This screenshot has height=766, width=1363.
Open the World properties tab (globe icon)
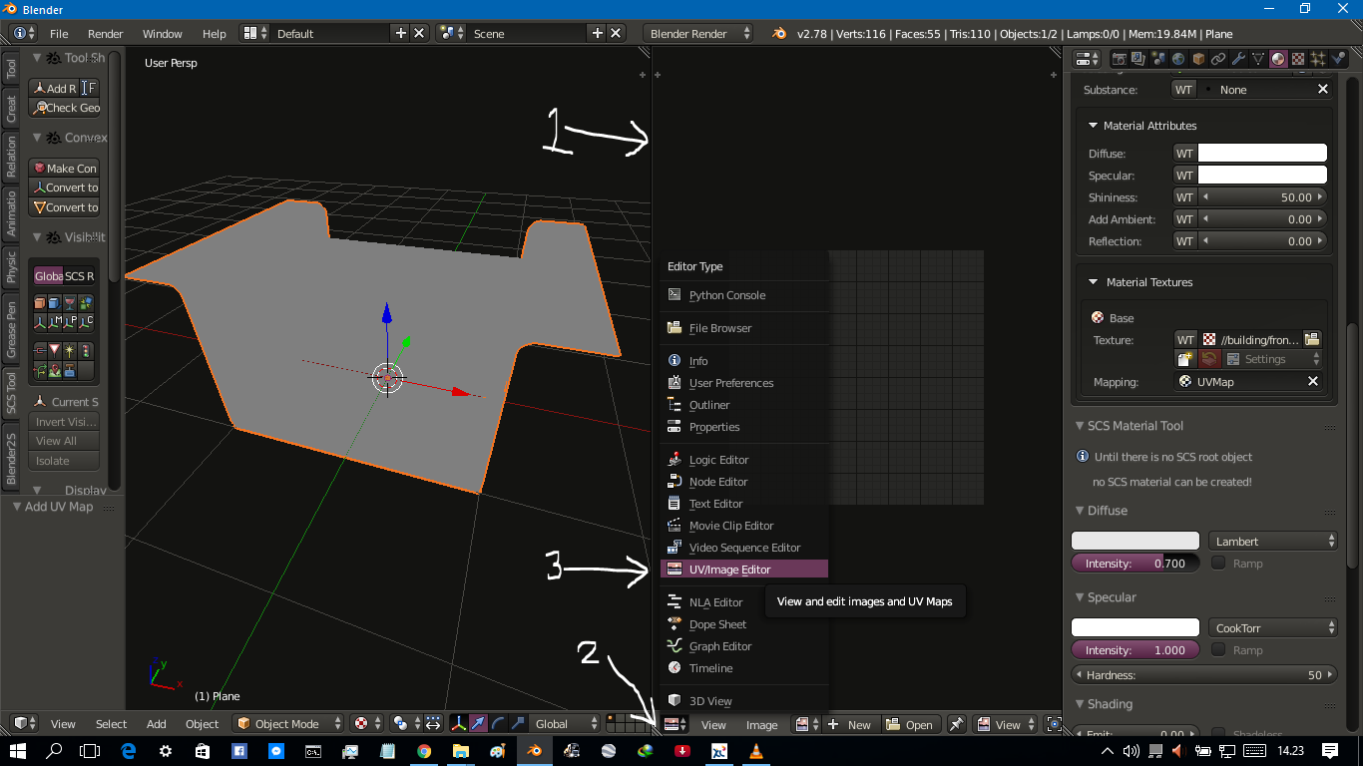click(x=1177, y=58)
